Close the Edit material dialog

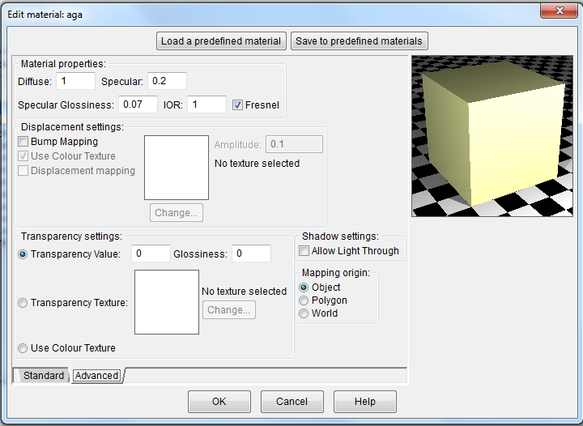click(x=560, y=11)
